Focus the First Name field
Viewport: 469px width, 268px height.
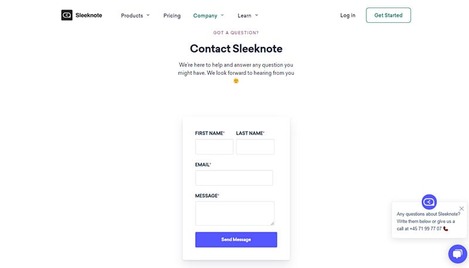point(214,147)
